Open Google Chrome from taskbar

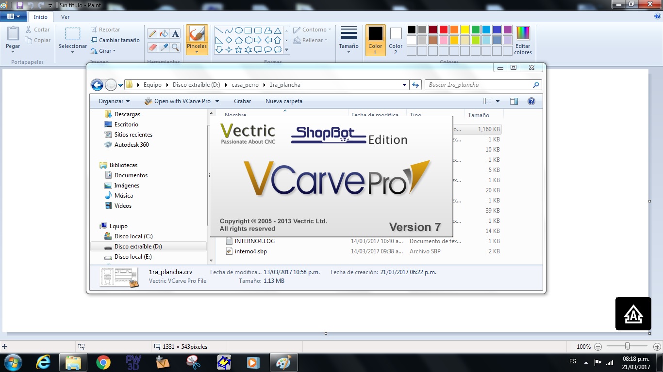pos(103,362)
